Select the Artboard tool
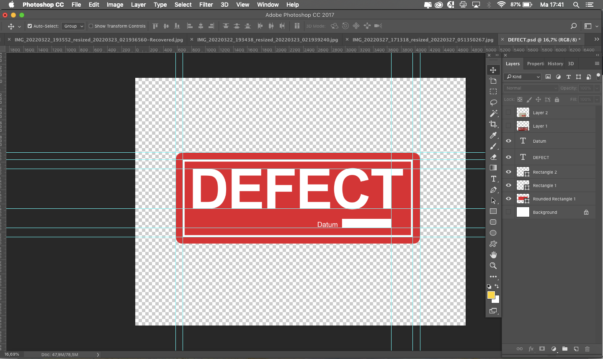 click(493, 81)
